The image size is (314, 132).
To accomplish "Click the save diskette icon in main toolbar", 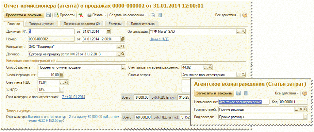I will (48, 15).
